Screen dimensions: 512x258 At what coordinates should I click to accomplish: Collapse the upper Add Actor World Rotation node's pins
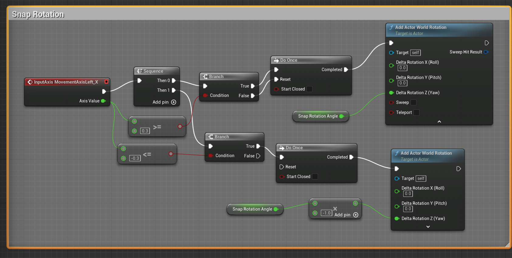tap(439, 122)
